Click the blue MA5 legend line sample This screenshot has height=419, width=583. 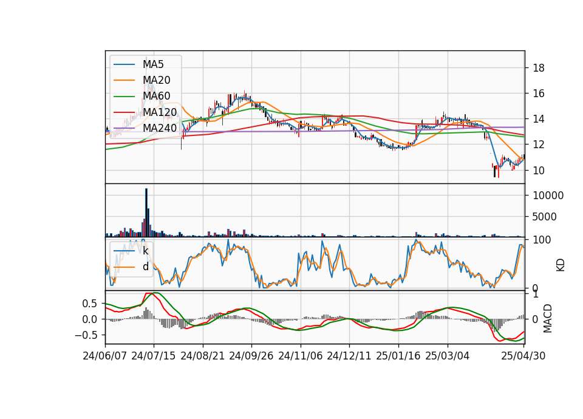124,65
